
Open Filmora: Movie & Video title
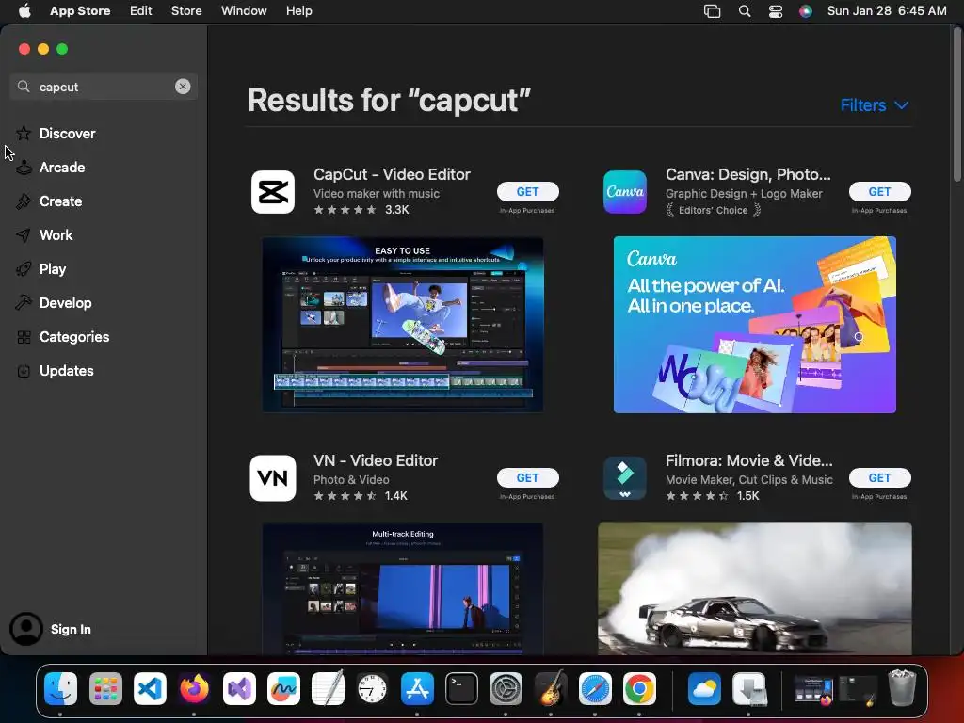(x=748, y=460)
